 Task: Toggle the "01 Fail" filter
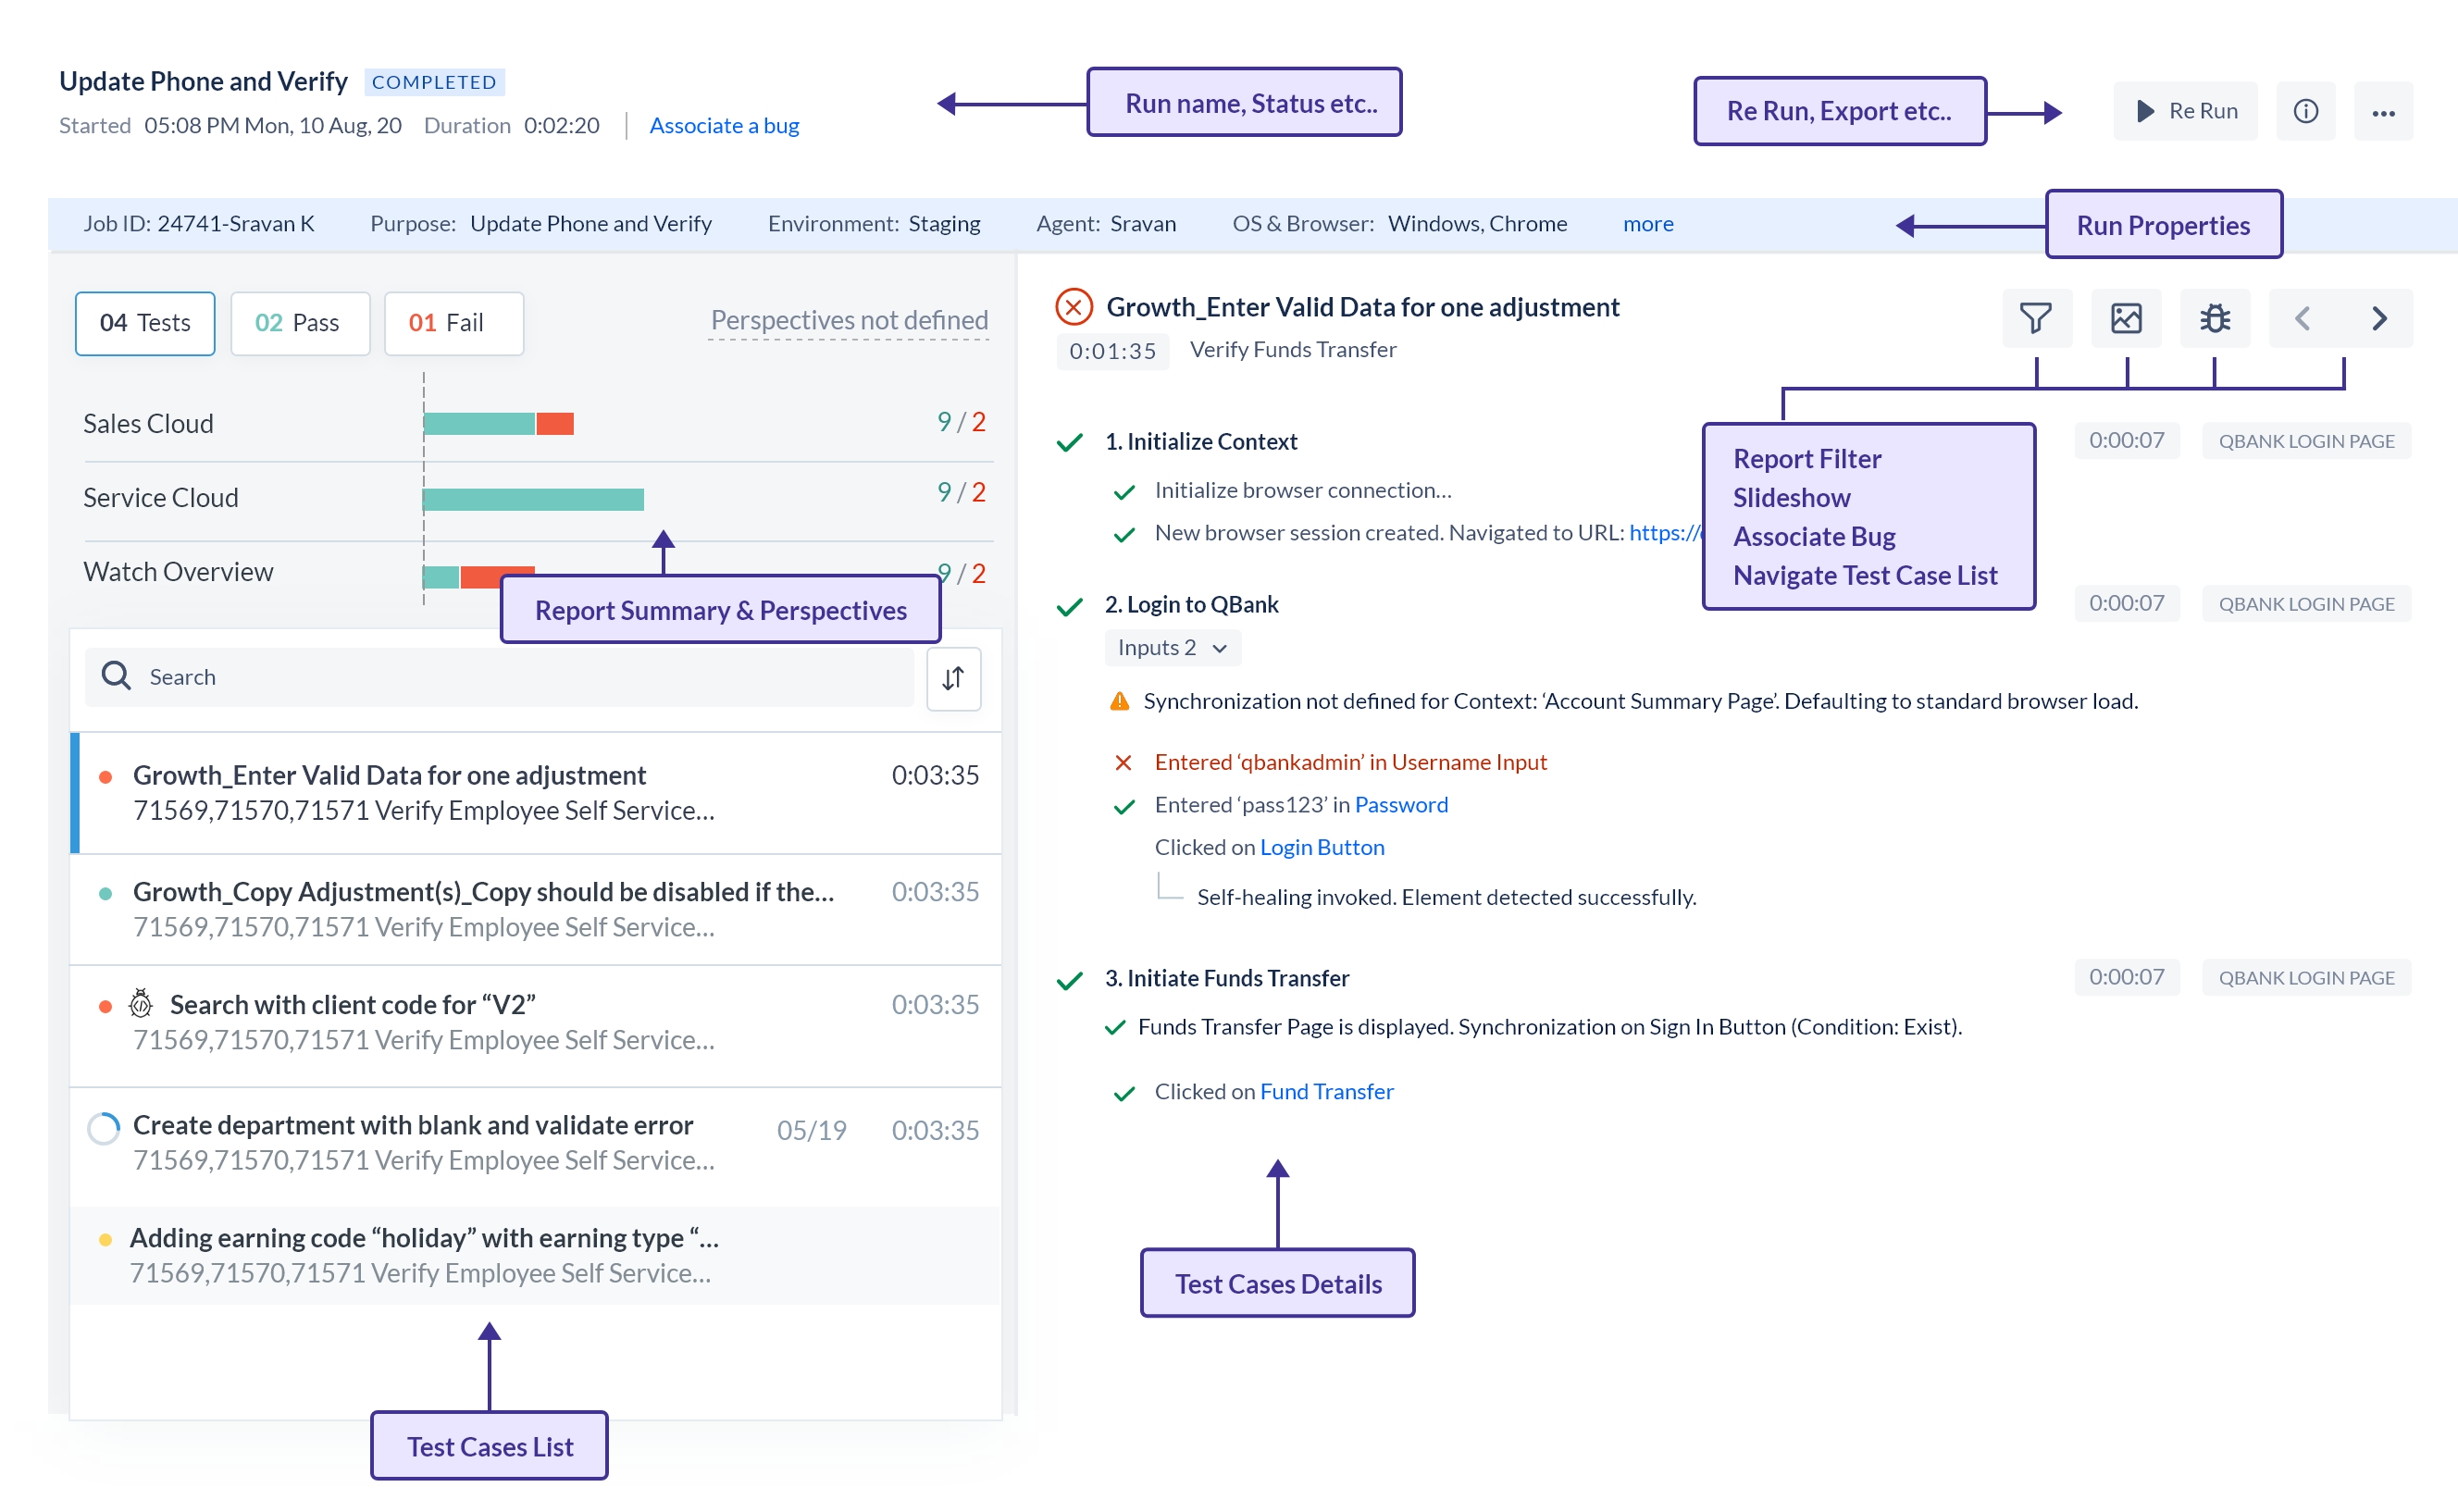pyautogui.click(x=453, y=323)
